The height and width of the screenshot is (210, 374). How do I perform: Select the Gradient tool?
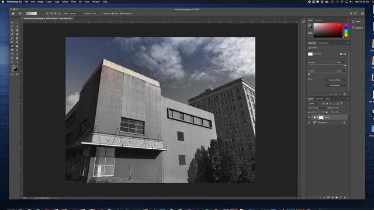click(x=12, y=46)
